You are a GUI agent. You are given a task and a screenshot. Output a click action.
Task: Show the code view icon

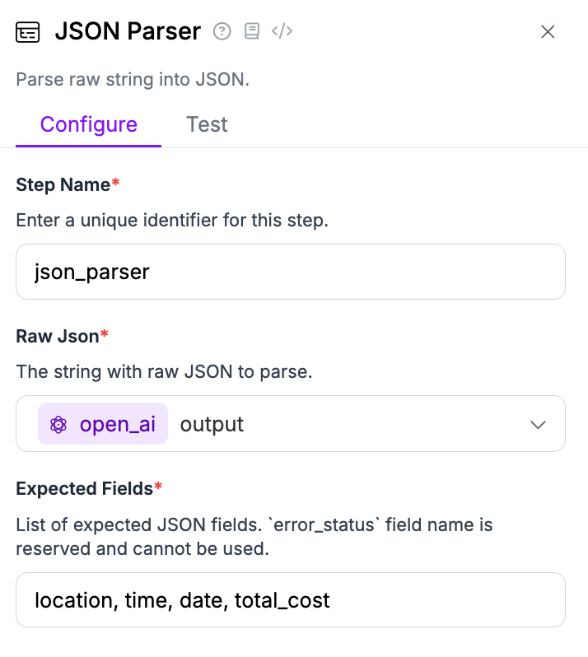(282, 31)
